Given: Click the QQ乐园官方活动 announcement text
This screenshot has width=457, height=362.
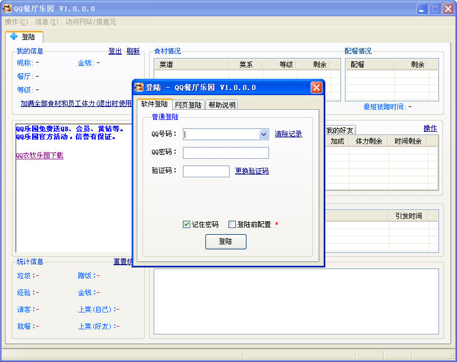Looking at the screenshot, I should pyautogui.click(x=66, y=137).
